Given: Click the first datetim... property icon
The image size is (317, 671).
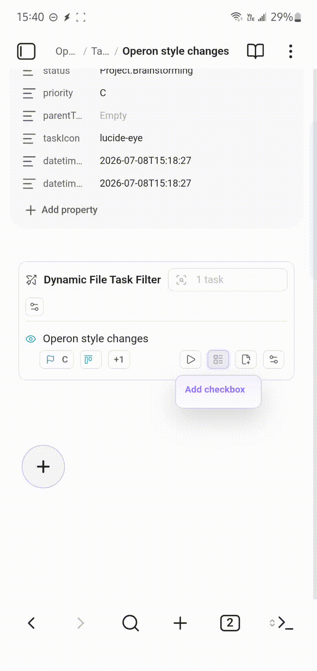Looking at the screenshot, I should tap(29, 161).
